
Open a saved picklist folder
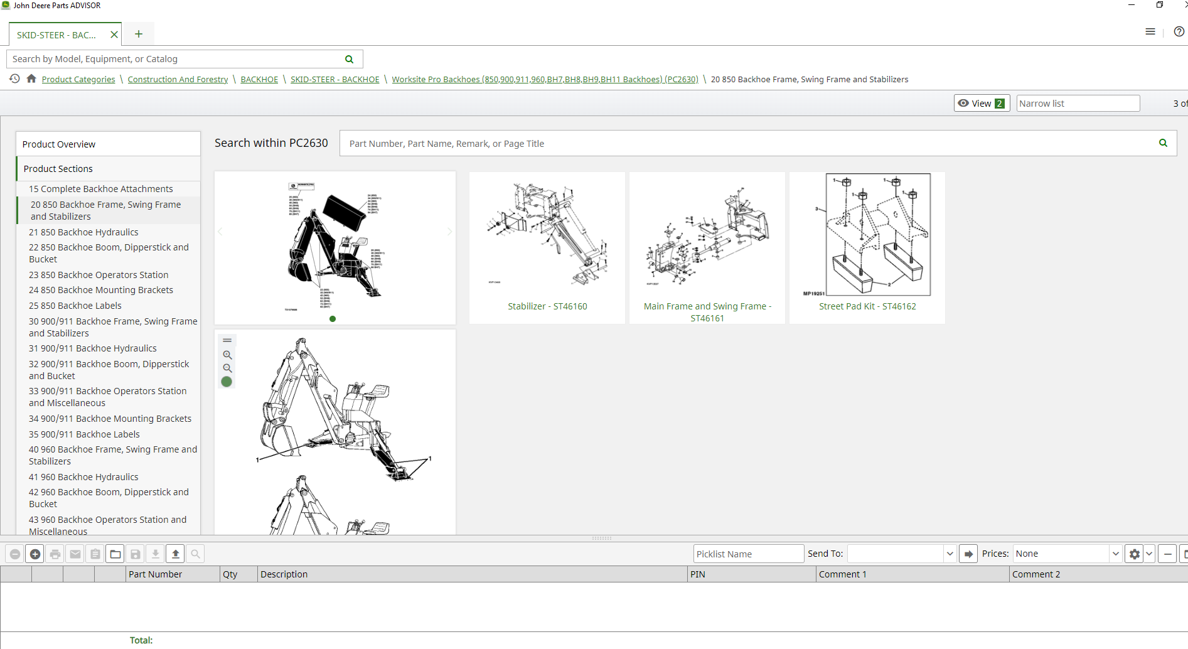115,554
